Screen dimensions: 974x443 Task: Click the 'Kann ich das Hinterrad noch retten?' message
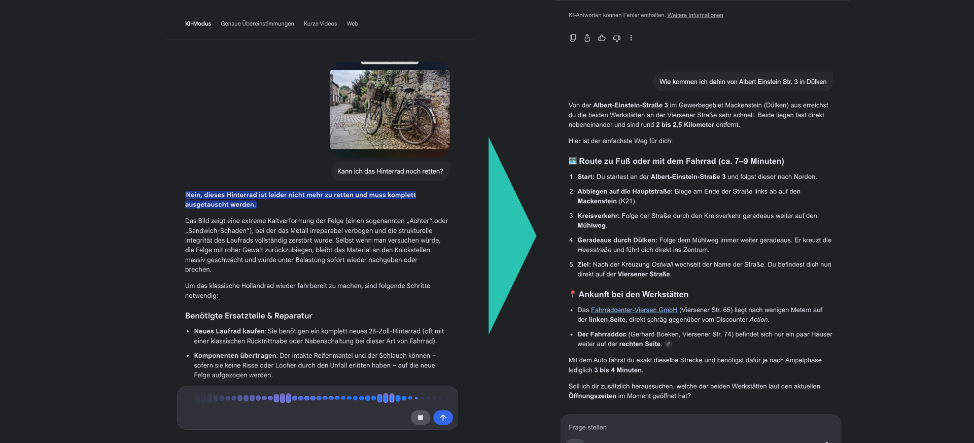pyautogui.click(x=390, y=172)
